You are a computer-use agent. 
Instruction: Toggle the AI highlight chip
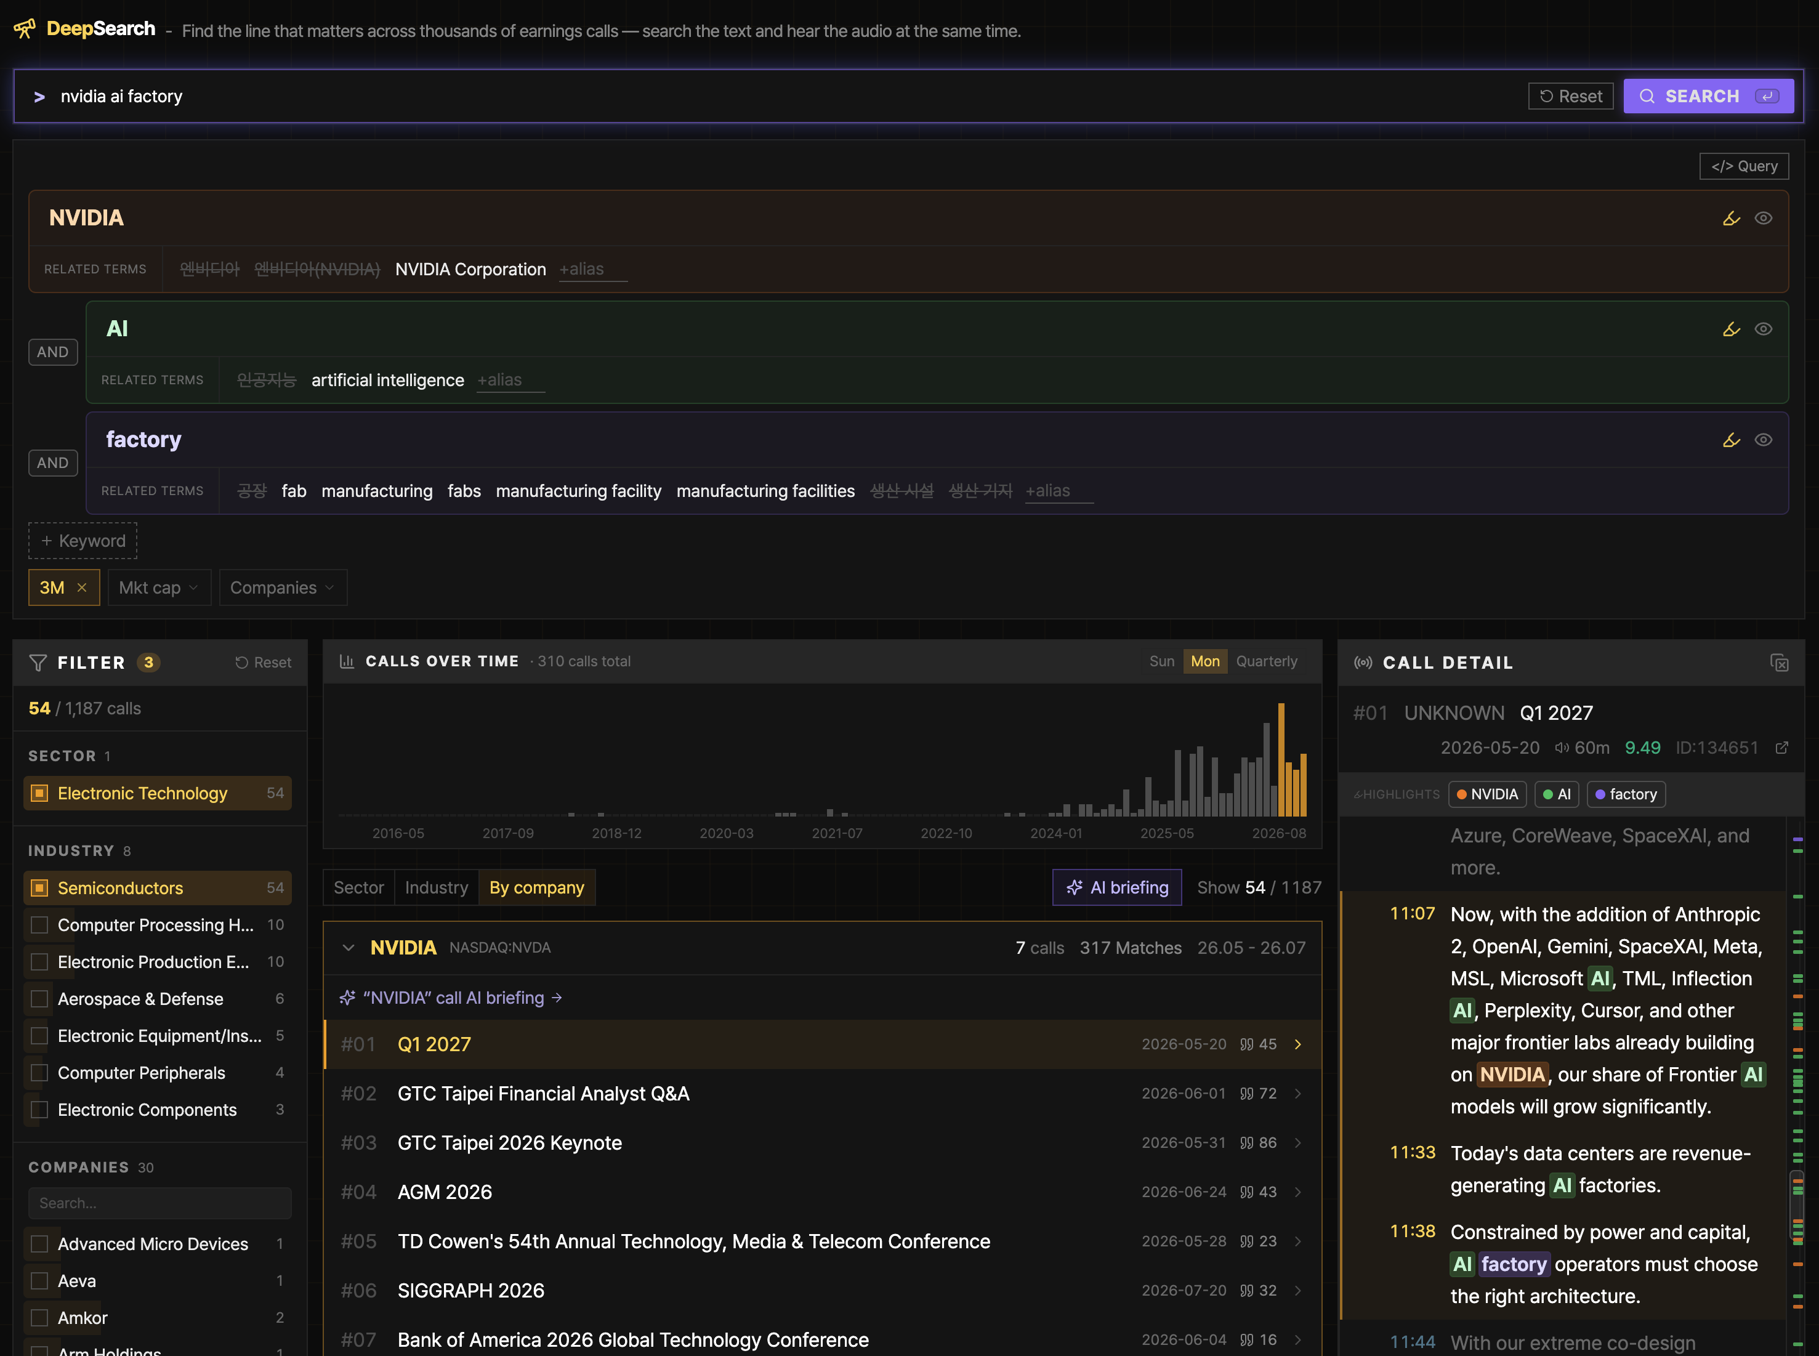pos(1556,794)
